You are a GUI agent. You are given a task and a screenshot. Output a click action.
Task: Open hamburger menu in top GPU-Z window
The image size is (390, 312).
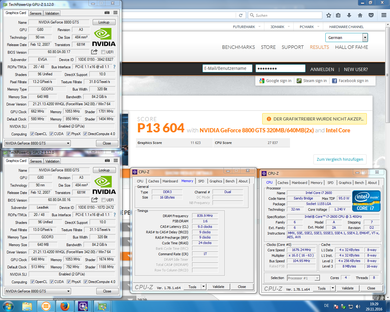(x=115, y=13)
